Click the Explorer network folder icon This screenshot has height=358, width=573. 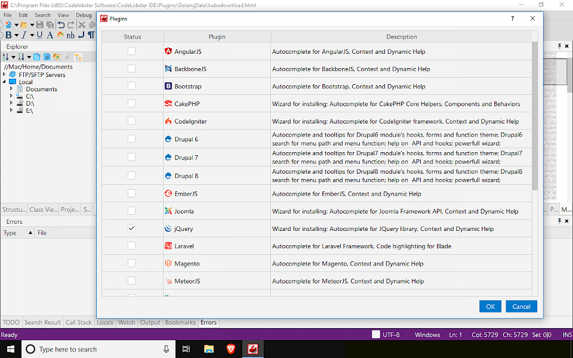click(57, 57)
